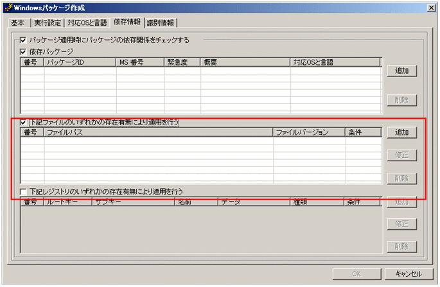Uncheck the 依存パッケージ checkbox
The width and height of the screenshot is (440, 287).
tap(24, 51)
